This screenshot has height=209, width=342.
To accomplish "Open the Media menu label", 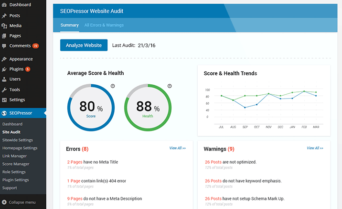I will pyautogui.click(x=15, y=26).
